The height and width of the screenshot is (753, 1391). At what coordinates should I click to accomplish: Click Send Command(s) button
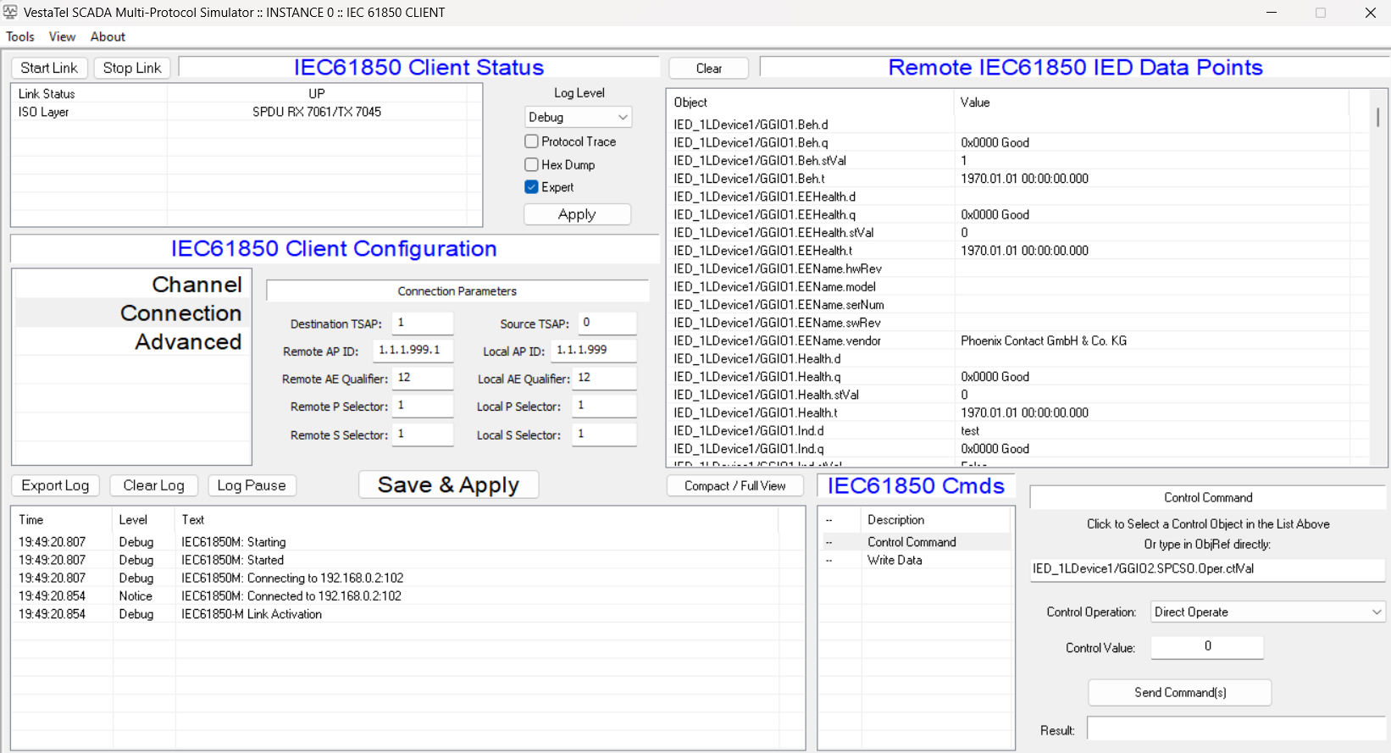pyautogui.click(x=1179, y=692)
